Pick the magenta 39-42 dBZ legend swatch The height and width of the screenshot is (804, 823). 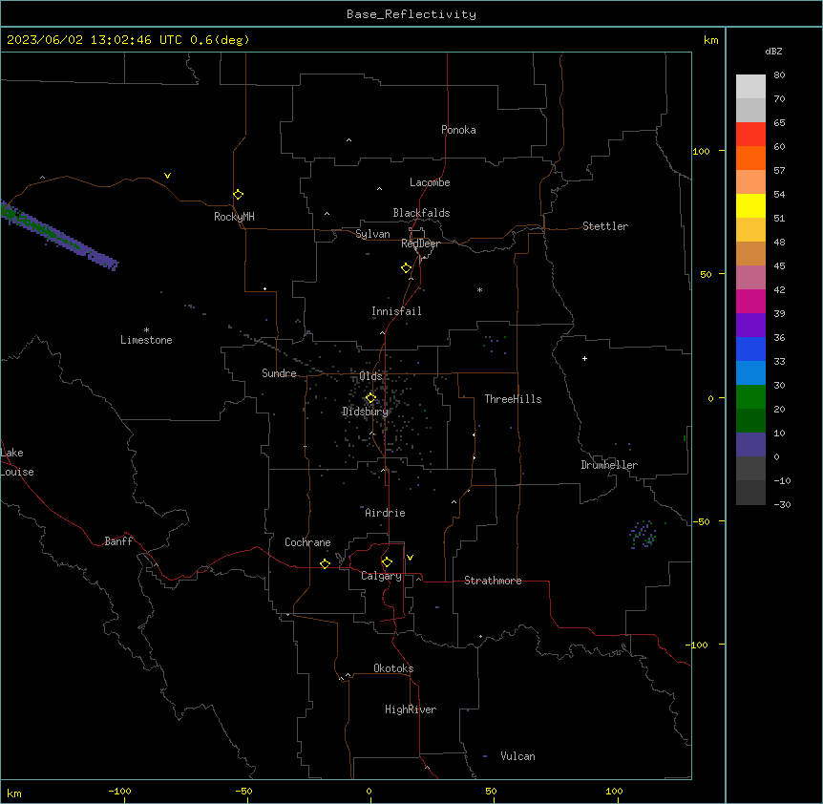pyautogui.click(x=750, y=301)
